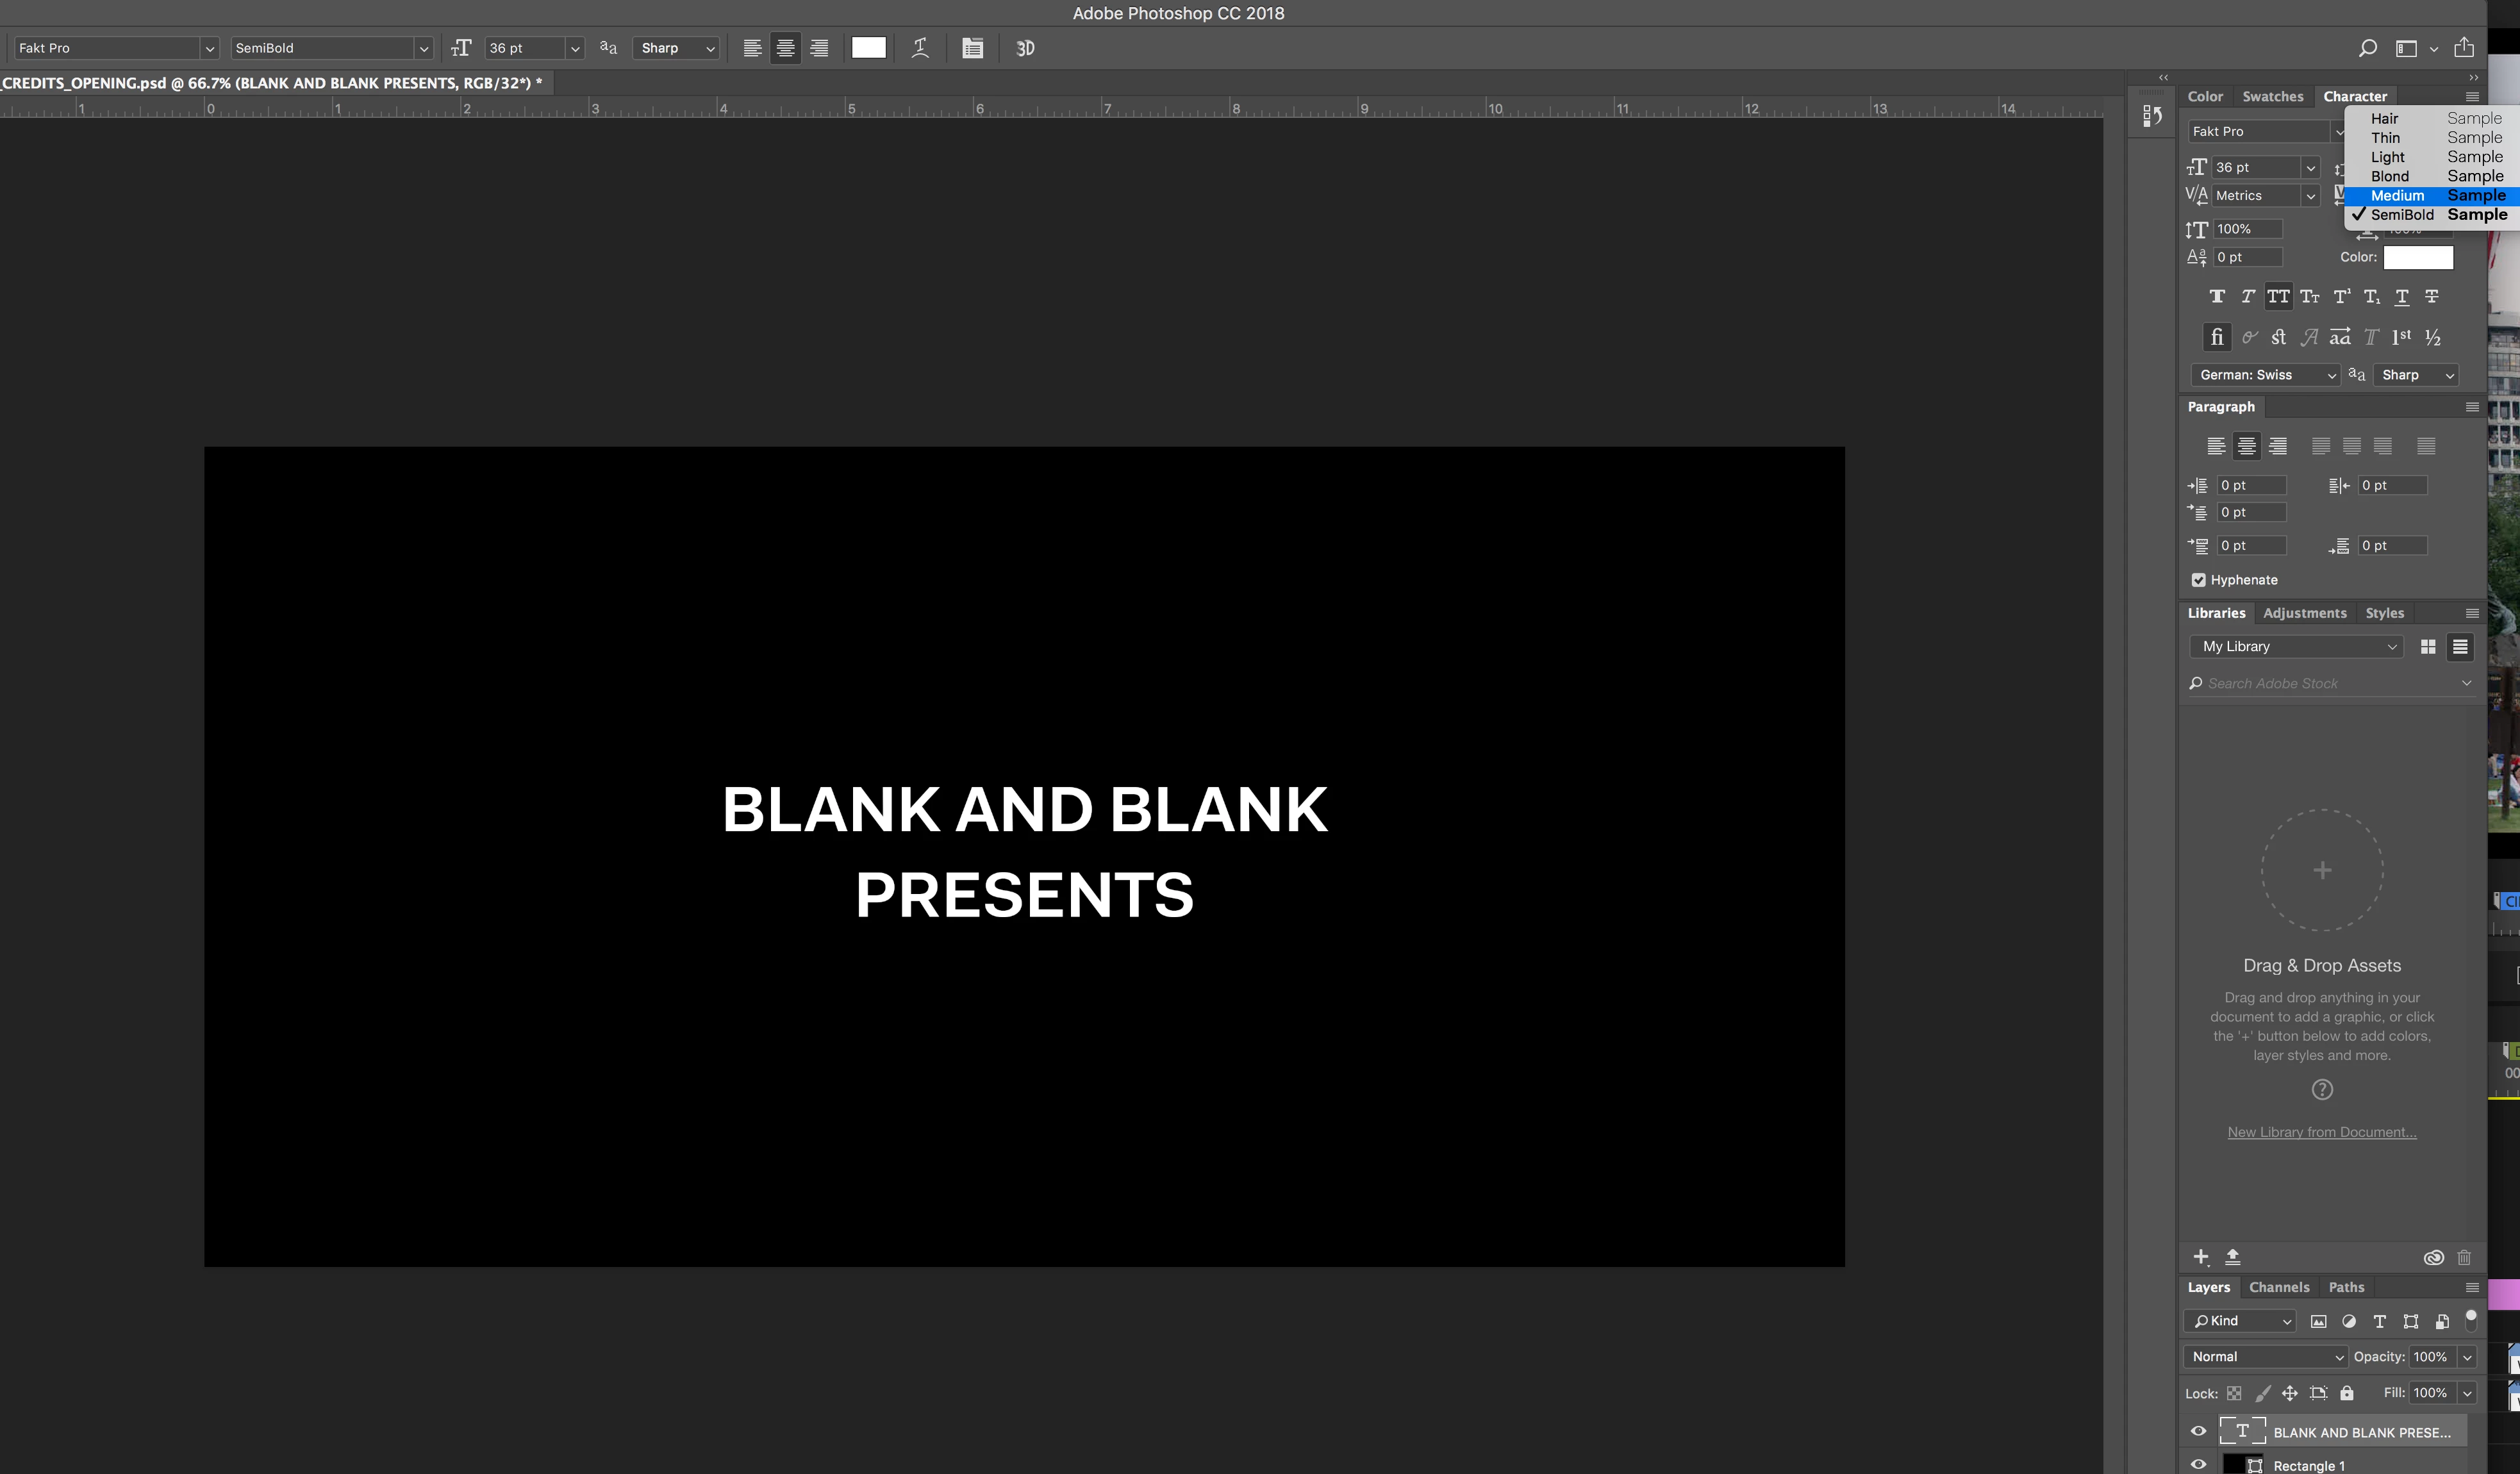Screen dimensions: 2520x1474
Task: Center align text in Paragraph panel
Action: tap(2246, 446)
